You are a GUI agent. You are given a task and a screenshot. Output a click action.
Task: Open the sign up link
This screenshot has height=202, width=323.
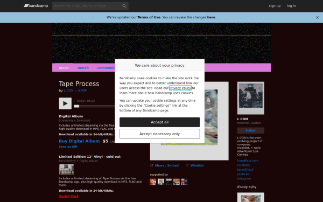click(x=275, y=6)
